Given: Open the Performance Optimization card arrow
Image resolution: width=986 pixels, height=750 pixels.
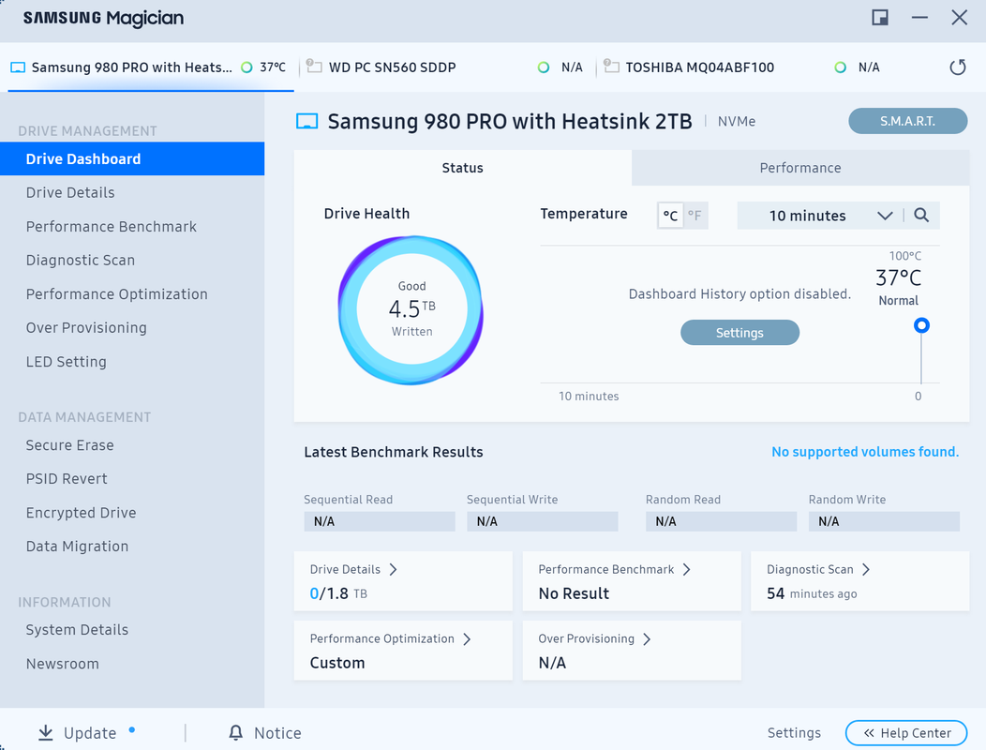Looking at the screenshot, I should pyautogui.click(x=467, y=639).
